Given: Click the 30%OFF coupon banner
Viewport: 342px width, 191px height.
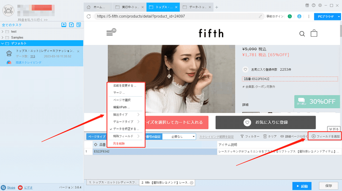Looking at the screenshot, I should pos(317,101).
